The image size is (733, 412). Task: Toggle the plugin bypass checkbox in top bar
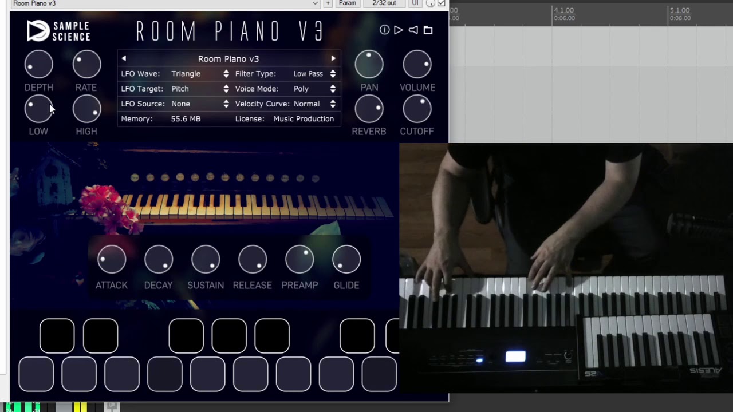[x=442, y=3]
